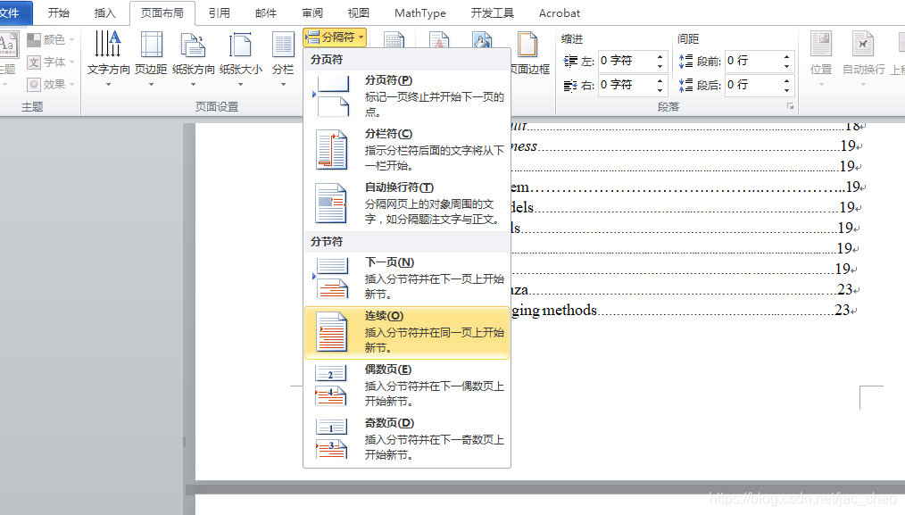Click the right indent 右 icon

coord(570,86)
